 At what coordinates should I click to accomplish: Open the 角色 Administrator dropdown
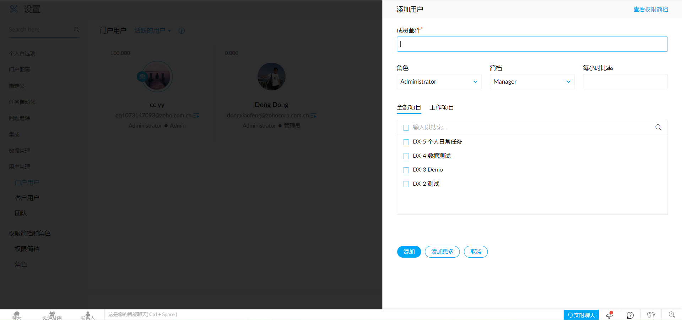pos(439,82)
